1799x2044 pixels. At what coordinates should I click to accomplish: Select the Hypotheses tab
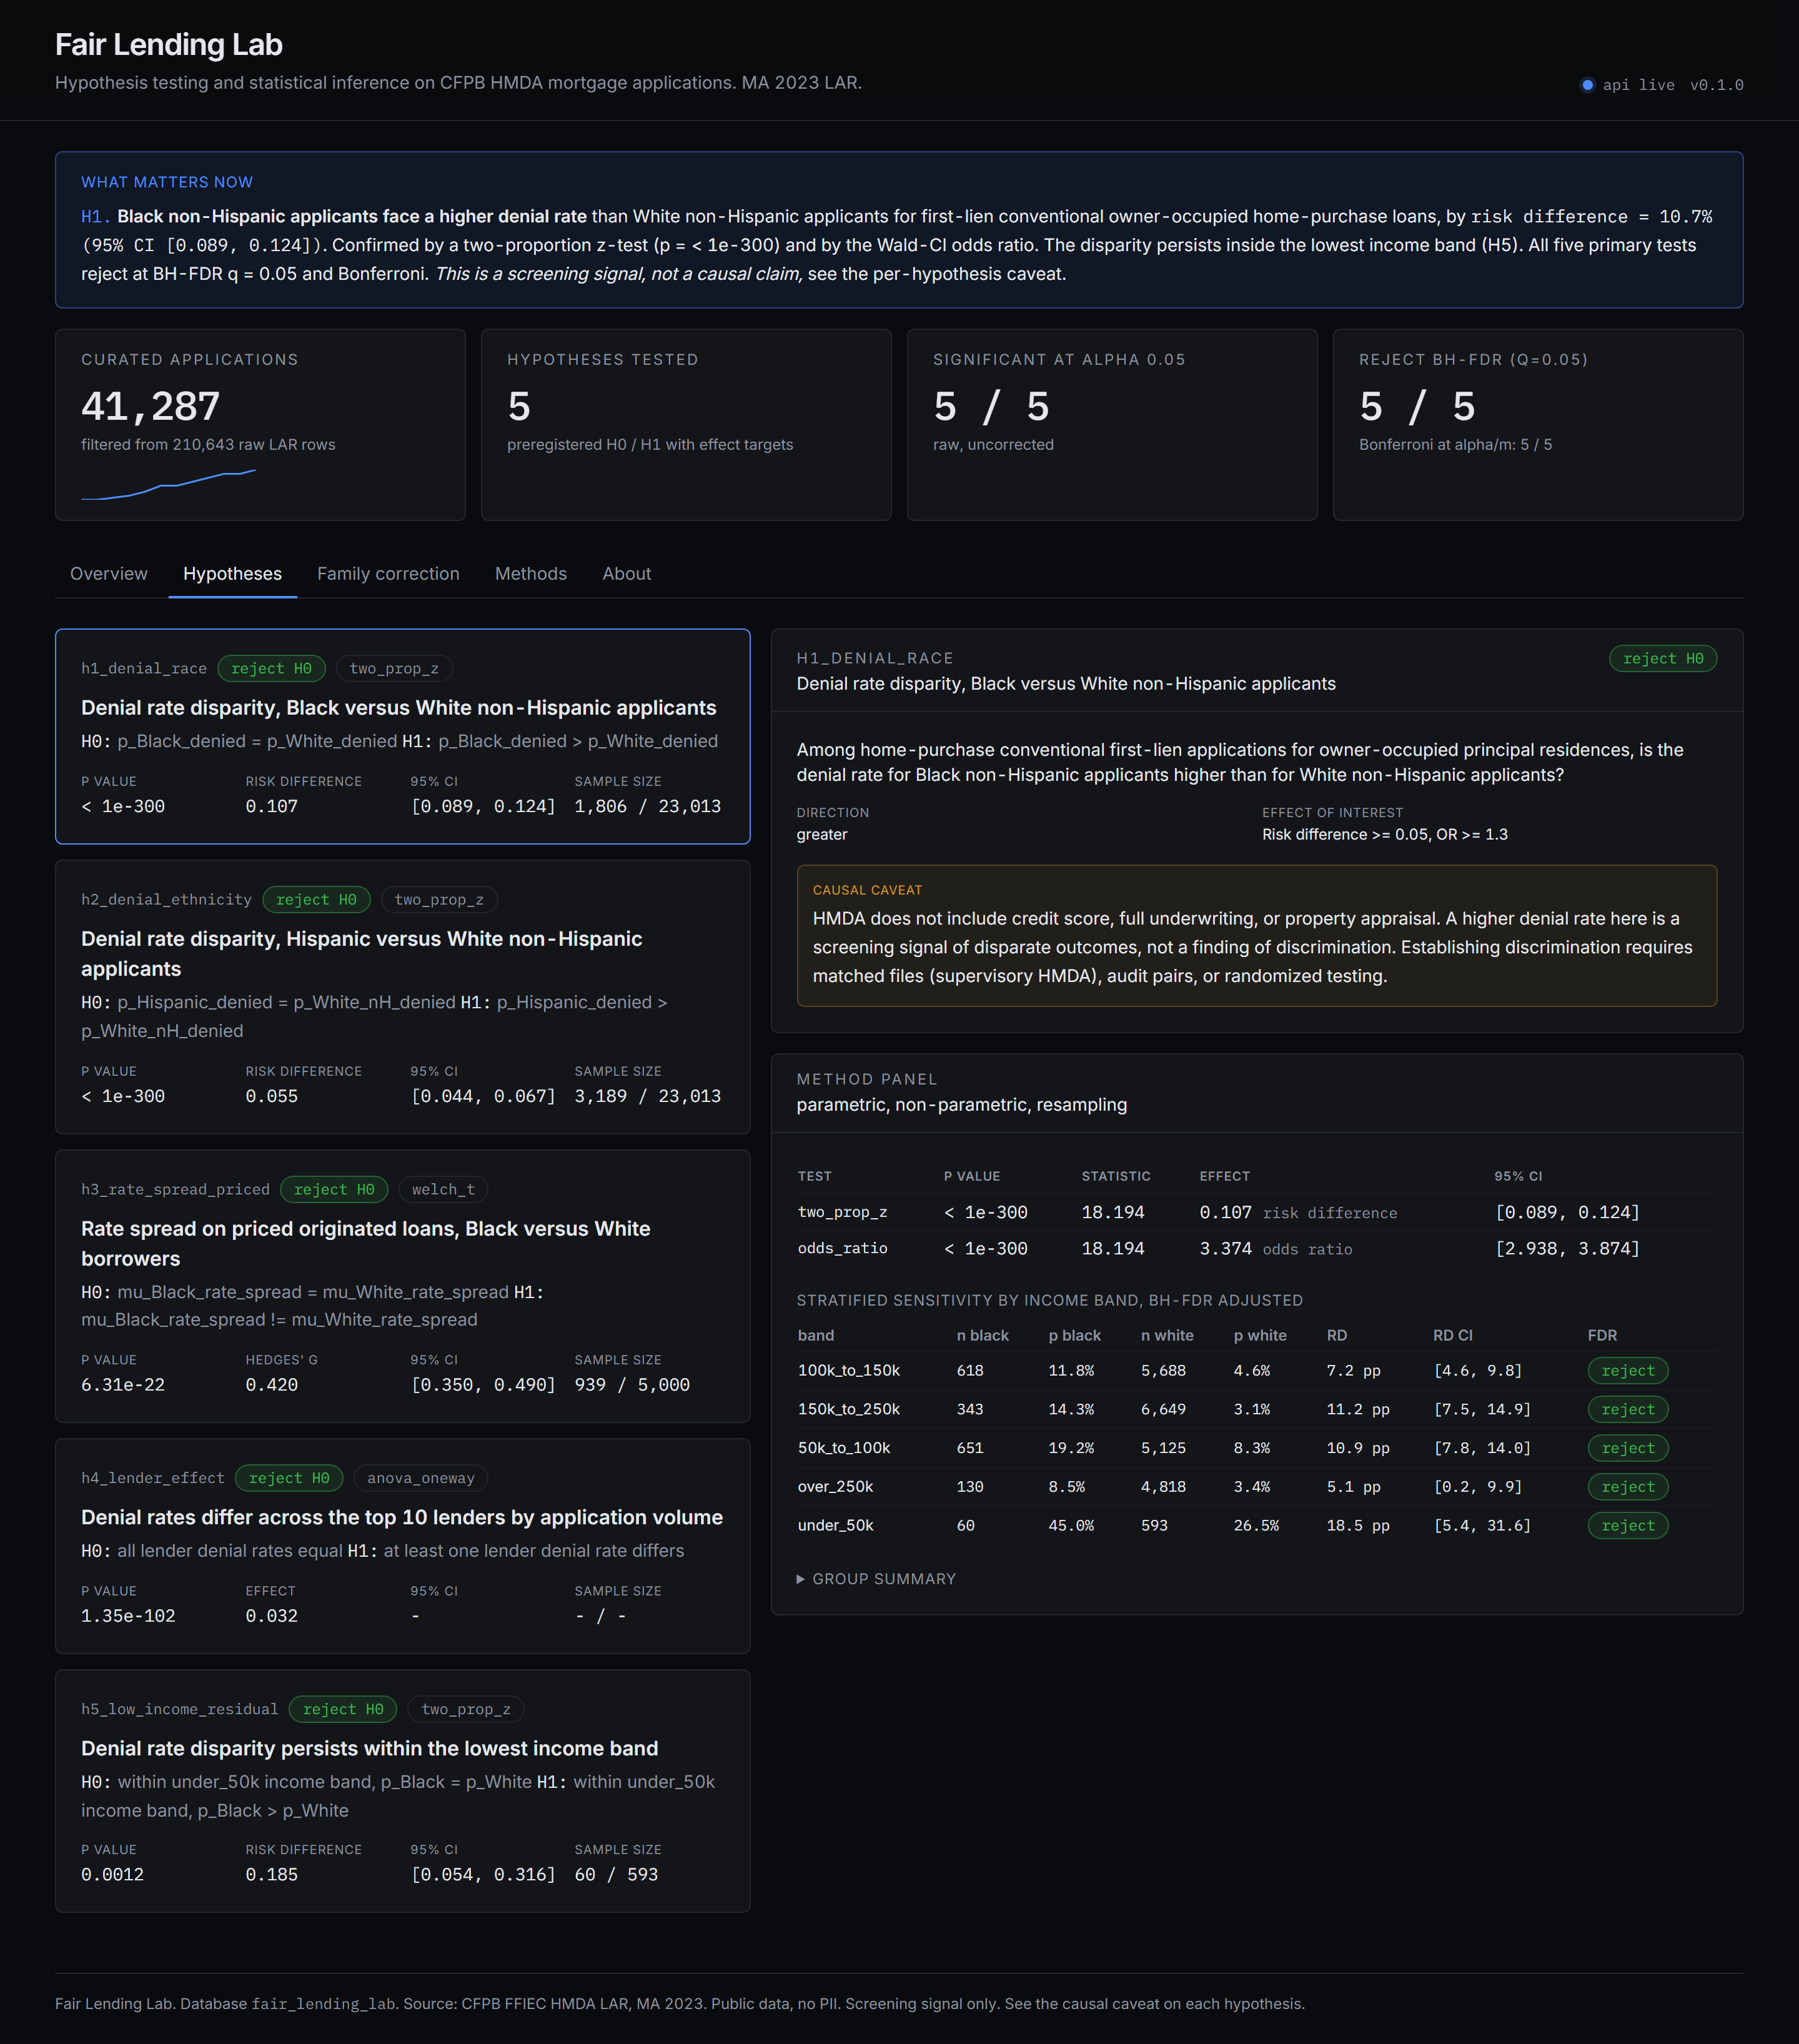232,574
